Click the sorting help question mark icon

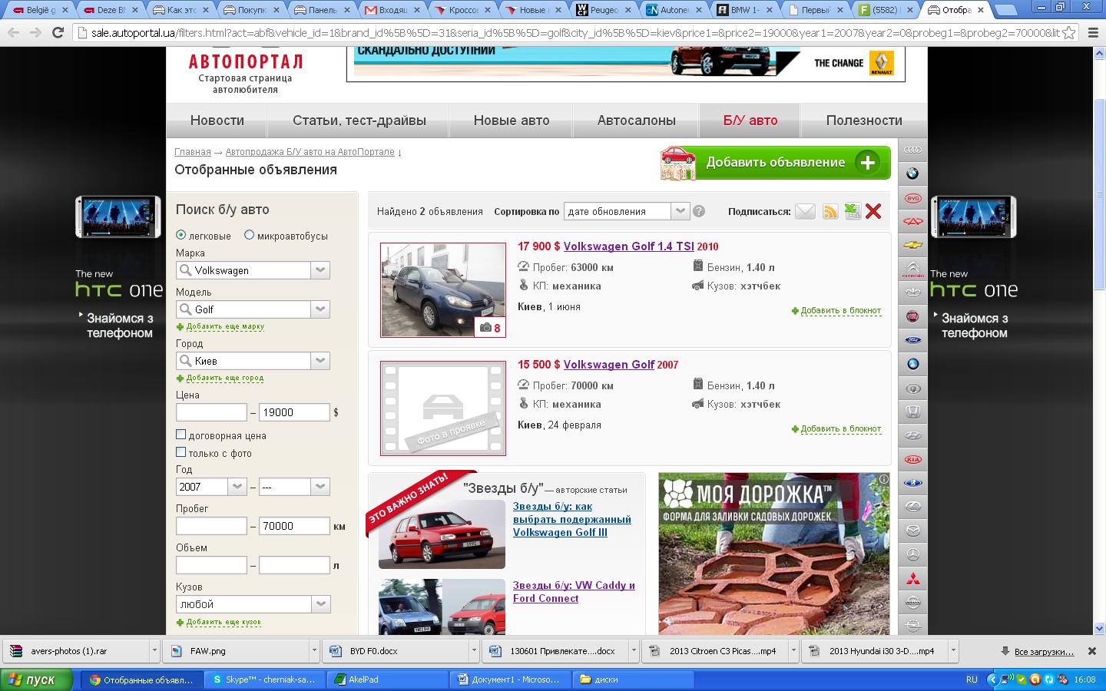pyautogui.click(x=699, y=211)
